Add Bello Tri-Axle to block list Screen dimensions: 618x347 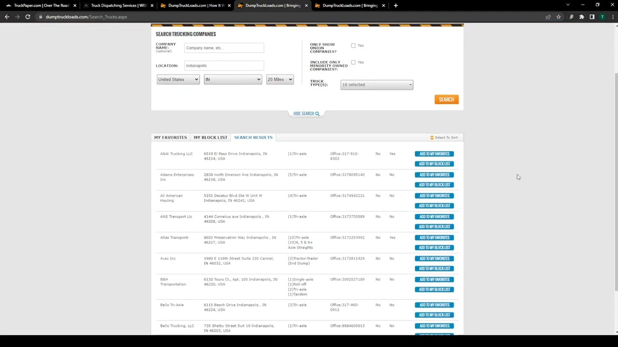tap(434, 315)
